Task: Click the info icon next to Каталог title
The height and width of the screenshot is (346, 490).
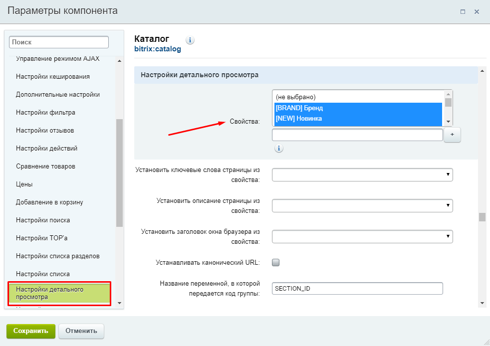Action: 190,40
